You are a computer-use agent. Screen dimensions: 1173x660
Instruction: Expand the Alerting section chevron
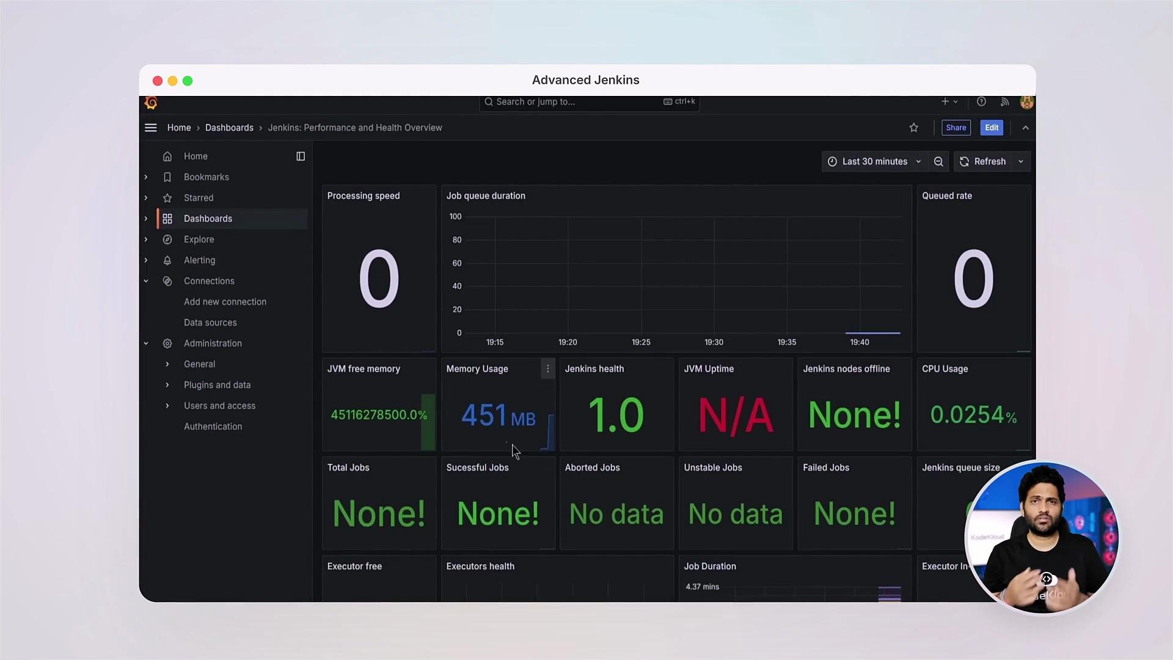(146, 260)
